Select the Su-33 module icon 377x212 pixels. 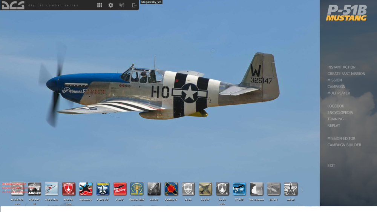pyautogui.click(x=222, y=189)
